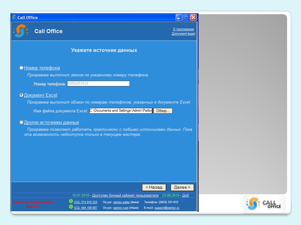
Task: Maximize the Call Office window
Action: click(186, 17)
